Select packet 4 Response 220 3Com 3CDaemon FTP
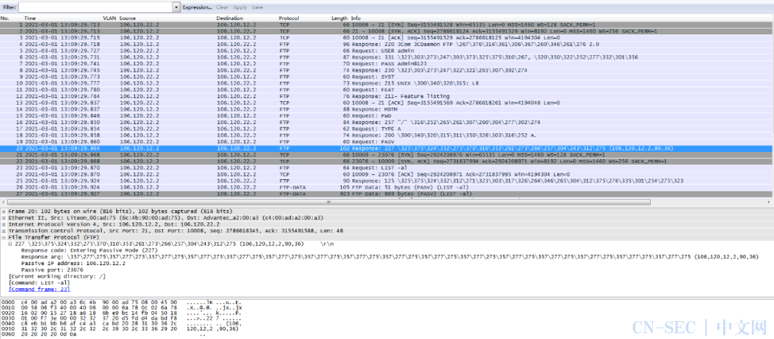This screenshot has width=774, height=339. [387, 44]
